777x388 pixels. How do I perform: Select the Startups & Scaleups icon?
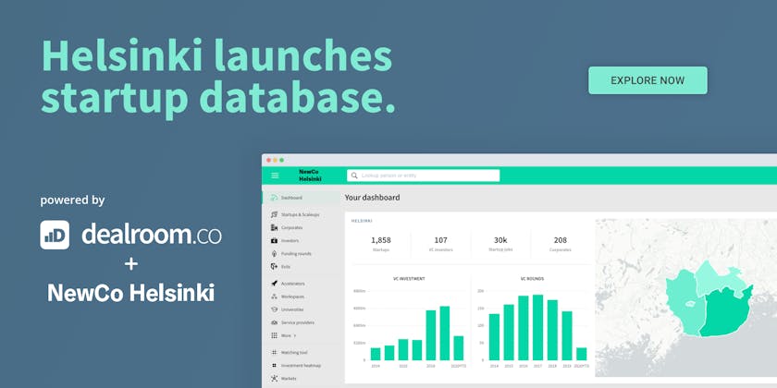pyautogui.click(x=274, y=214)
